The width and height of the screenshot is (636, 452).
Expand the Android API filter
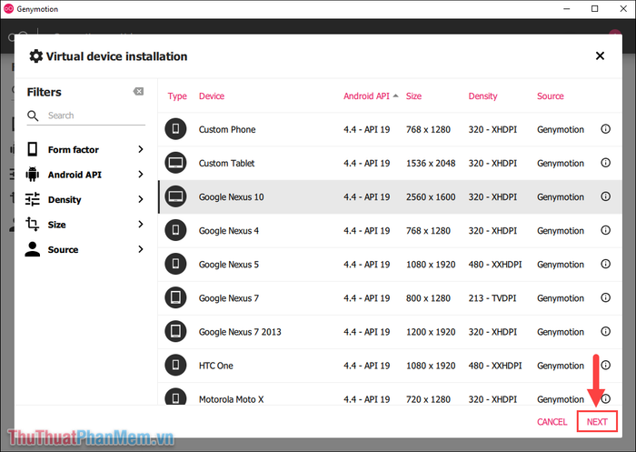point(141,175)
